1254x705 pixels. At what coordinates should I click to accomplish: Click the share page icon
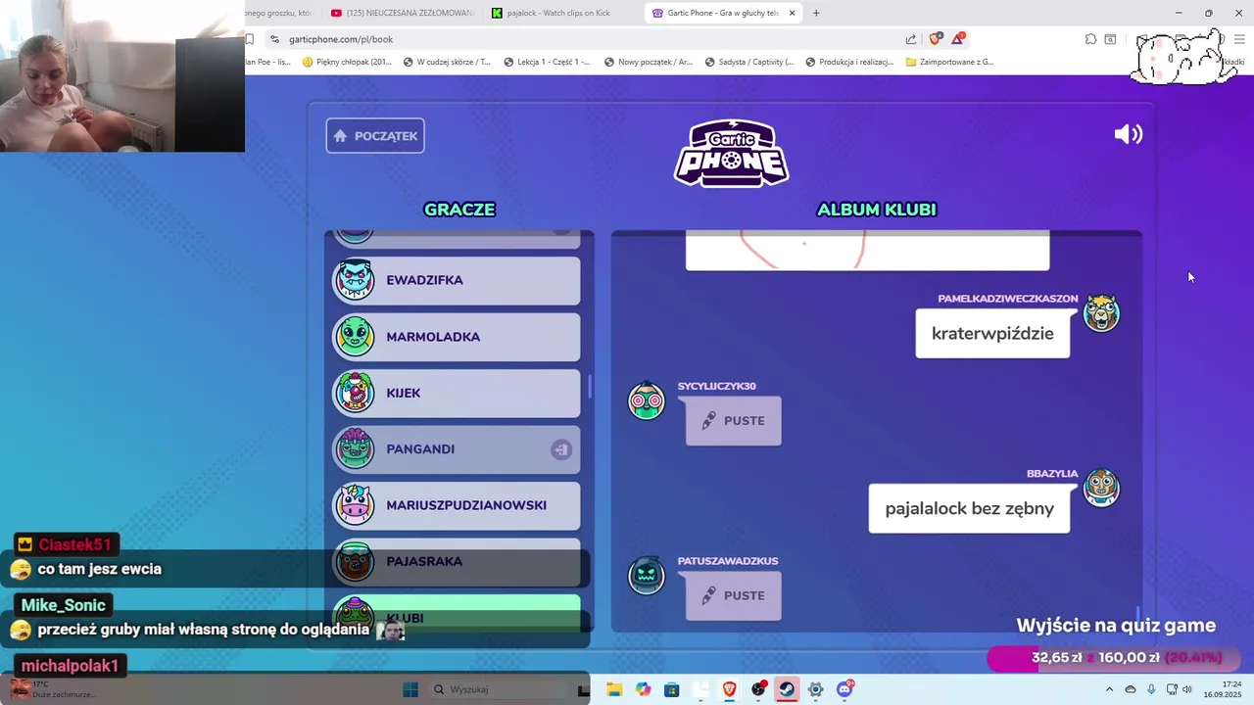pyautogui.click(x=911, y=39)
